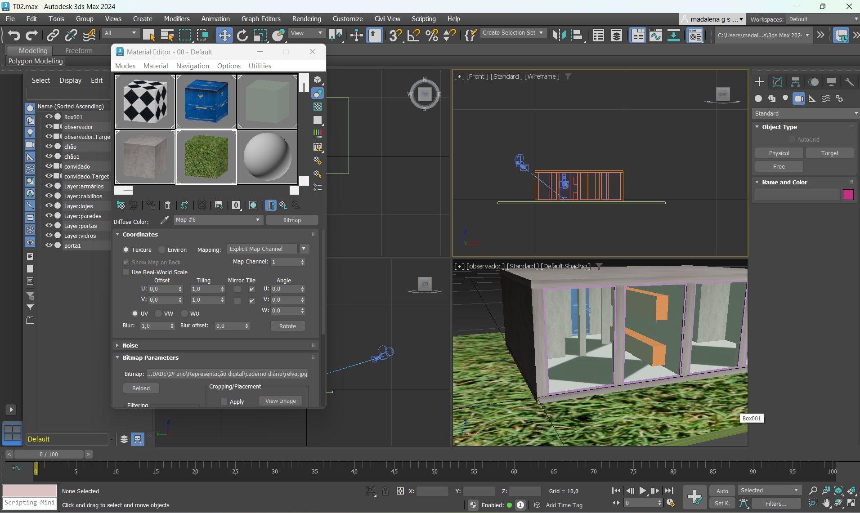Enable Use Real-World Scale checkbox
860x513 pixels.
click(126, 272)
